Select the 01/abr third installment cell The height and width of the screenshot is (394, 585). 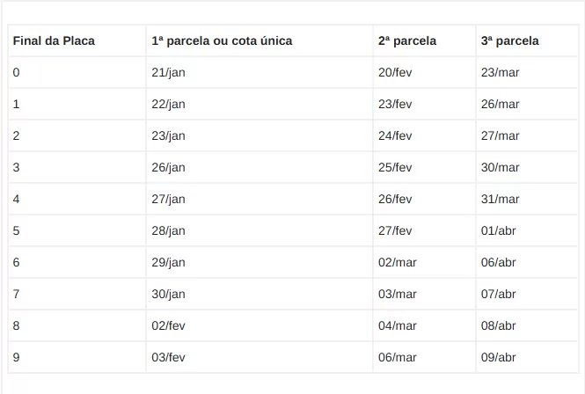[x=499, y=230]
